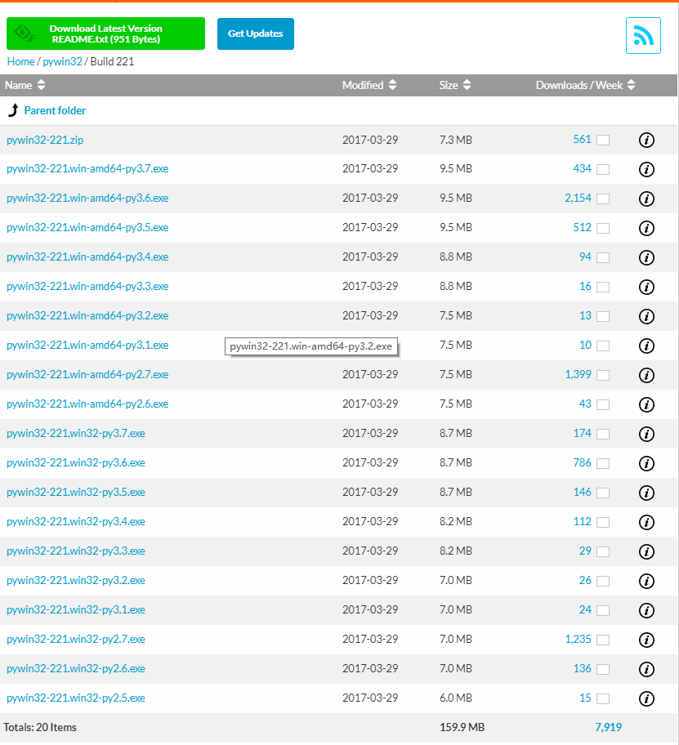Screen dimensions: 679x745
Task: Check the box for win-amd64-py3.7.exe
Action: pyautogui.click(x=603, y=170)
